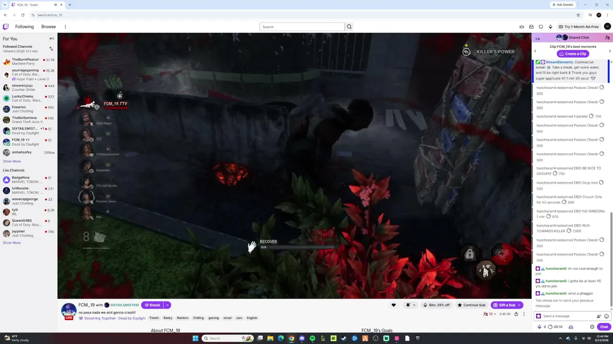The height and width of the screenshot is (344, 613).
Task: Click Try 1-Month Ad-Free button
Action: tap(579, 27)
